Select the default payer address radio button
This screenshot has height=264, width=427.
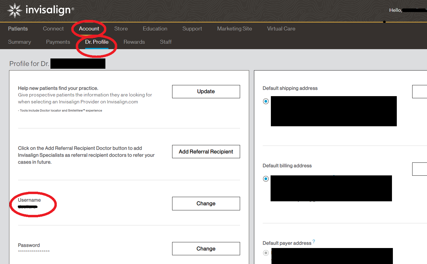[266, 253]
